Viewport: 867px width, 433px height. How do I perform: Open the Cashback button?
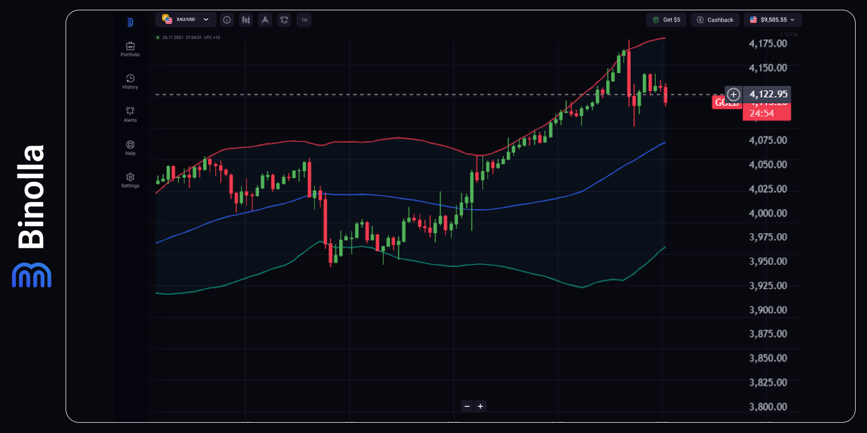715,20
